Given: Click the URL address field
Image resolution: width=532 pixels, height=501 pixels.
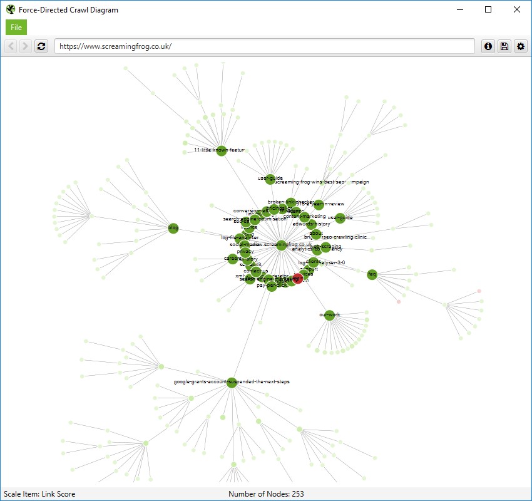Looking at the screenshot, I should [x=265, y=46].
